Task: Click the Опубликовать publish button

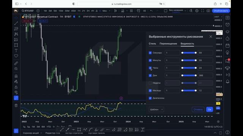Action: [221, 11]
